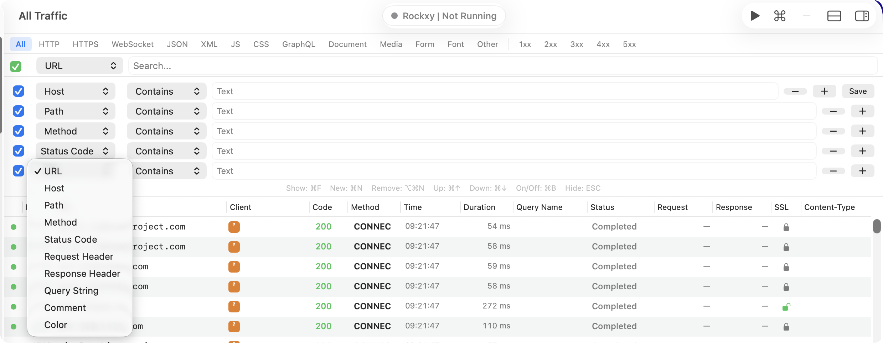The width and height of the screenshot is (883, 343).
Task: Choose Request Header from the field menu
Action: tap(80, 257)
